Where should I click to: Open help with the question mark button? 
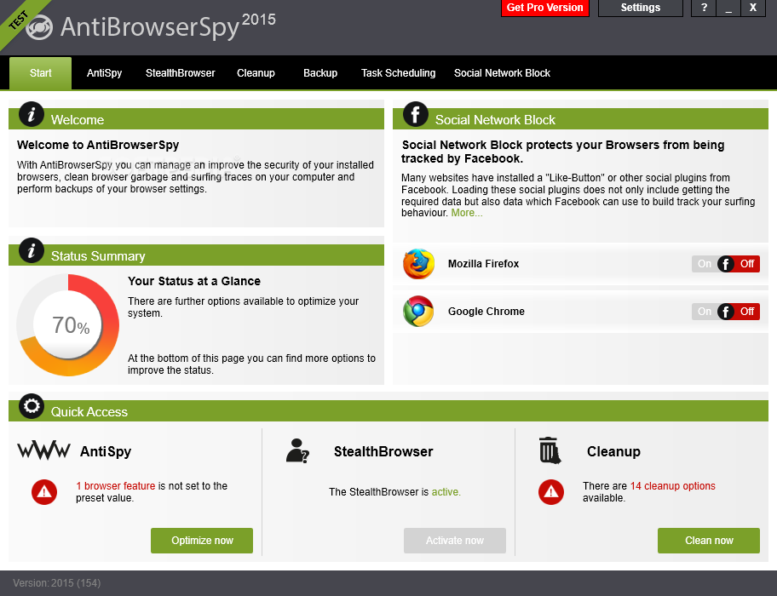tap(704, 8)
